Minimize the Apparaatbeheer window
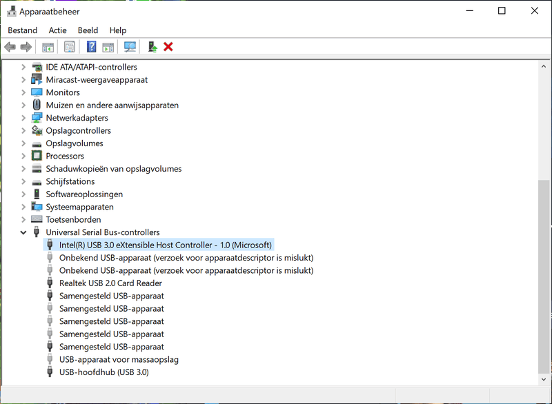The image size is (552, 404). 469,11
